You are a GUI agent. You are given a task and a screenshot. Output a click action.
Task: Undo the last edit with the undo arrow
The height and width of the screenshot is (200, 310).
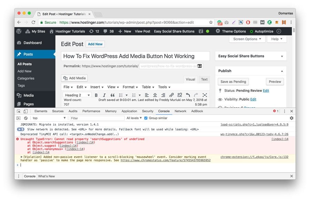pos(188,95)
